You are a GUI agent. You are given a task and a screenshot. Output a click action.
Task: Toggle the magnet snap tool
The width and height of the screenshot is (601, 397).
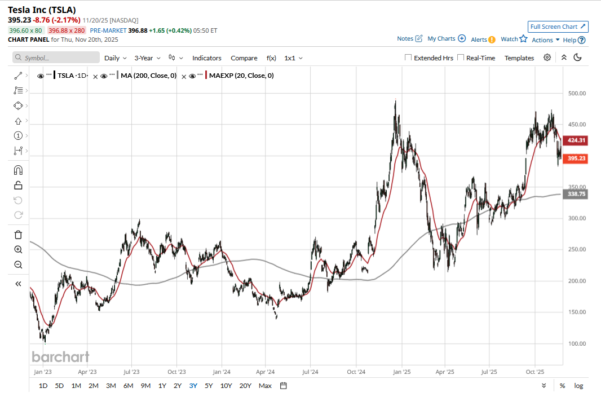[18, 170]
